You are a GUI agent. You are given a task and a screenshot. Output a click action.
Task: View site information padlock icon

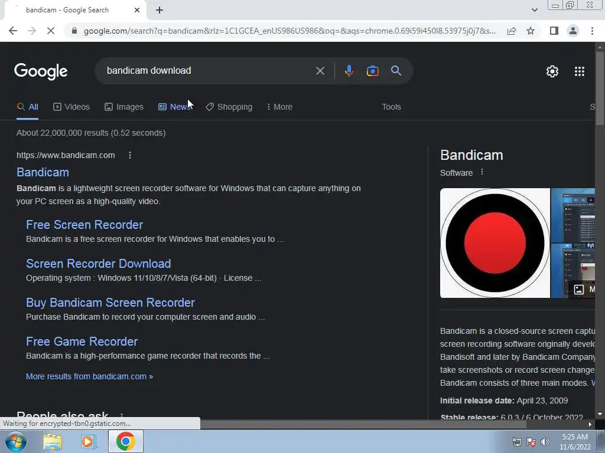tap(74, 31)
